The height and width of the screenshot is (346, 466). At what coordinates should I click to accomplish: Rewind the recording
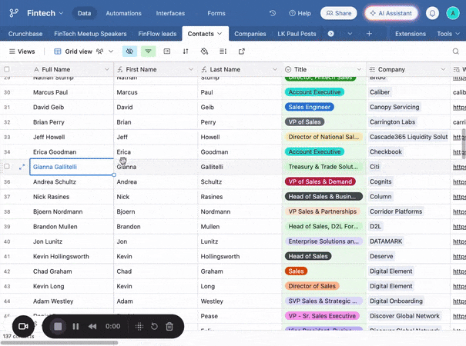click(x=92, y=327)
